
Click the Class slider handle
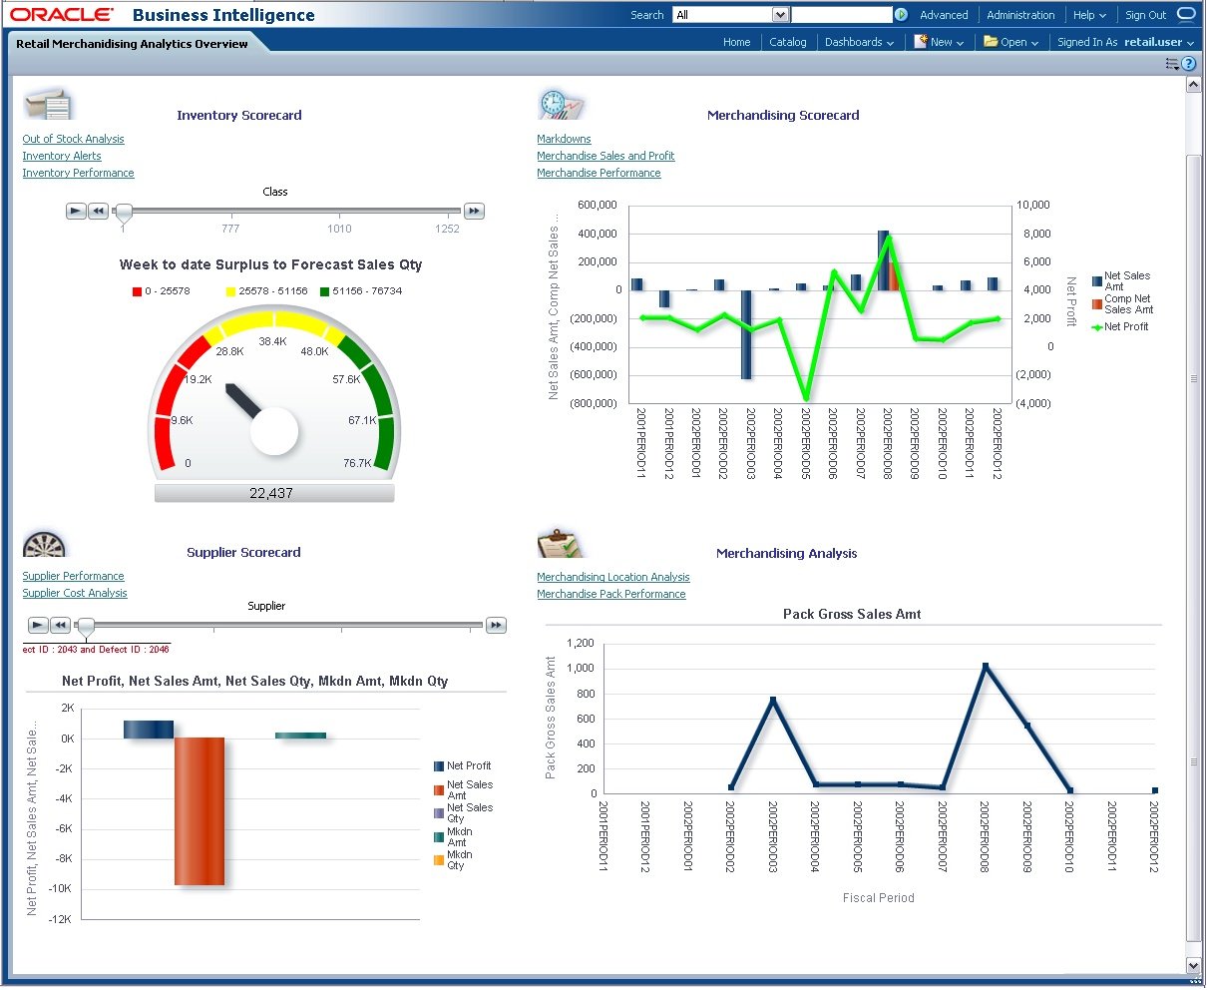(123, 212)
